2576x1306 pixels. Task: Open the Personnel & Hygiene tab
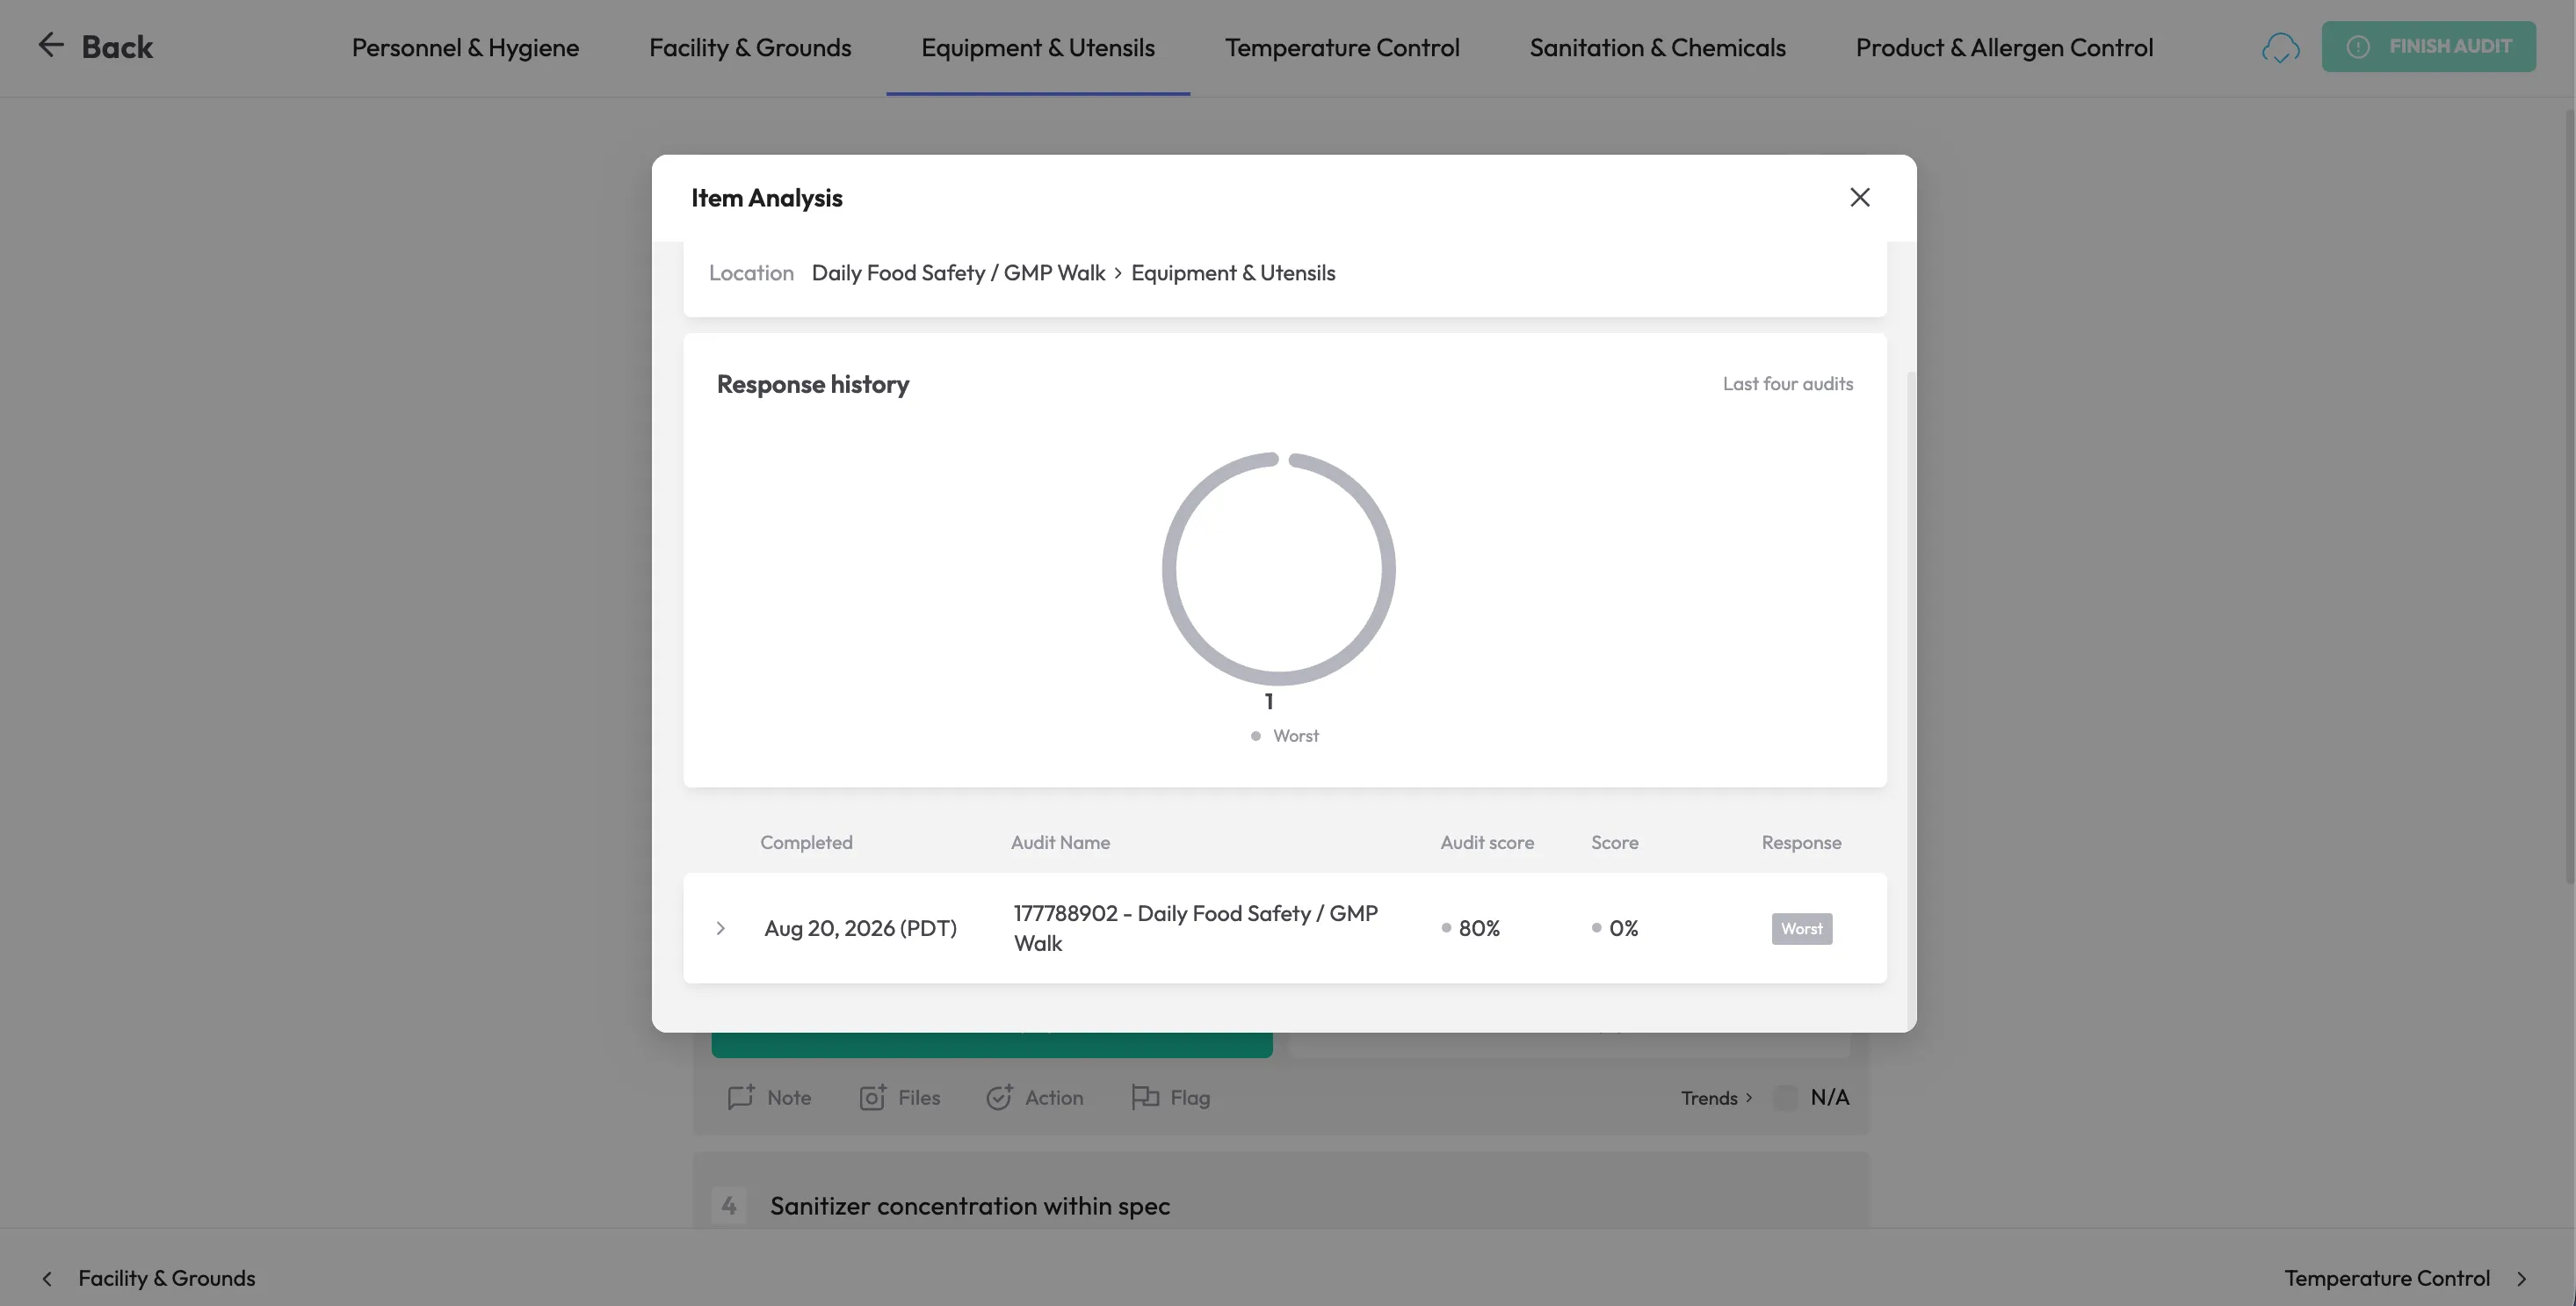tap(465, 47)
